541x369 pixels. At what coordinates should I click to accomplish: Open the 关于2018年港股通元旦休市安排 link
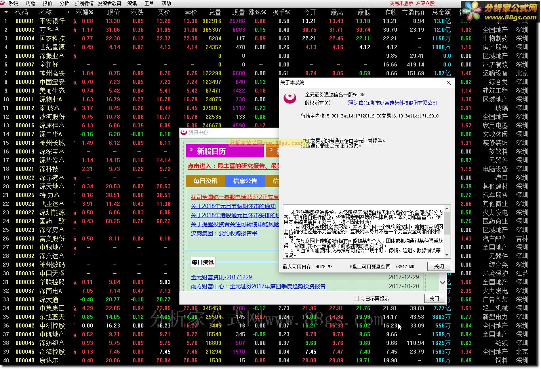(235, 215)
